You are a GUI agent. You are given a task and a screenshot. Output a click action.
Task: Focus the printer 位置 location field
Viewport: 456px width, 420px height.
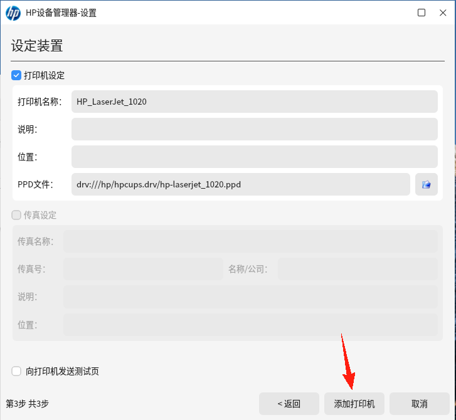(255, 157)
